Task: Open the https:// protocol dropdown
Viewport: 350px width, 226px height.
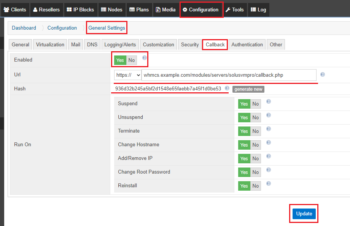Action: [x=127, y=75]
